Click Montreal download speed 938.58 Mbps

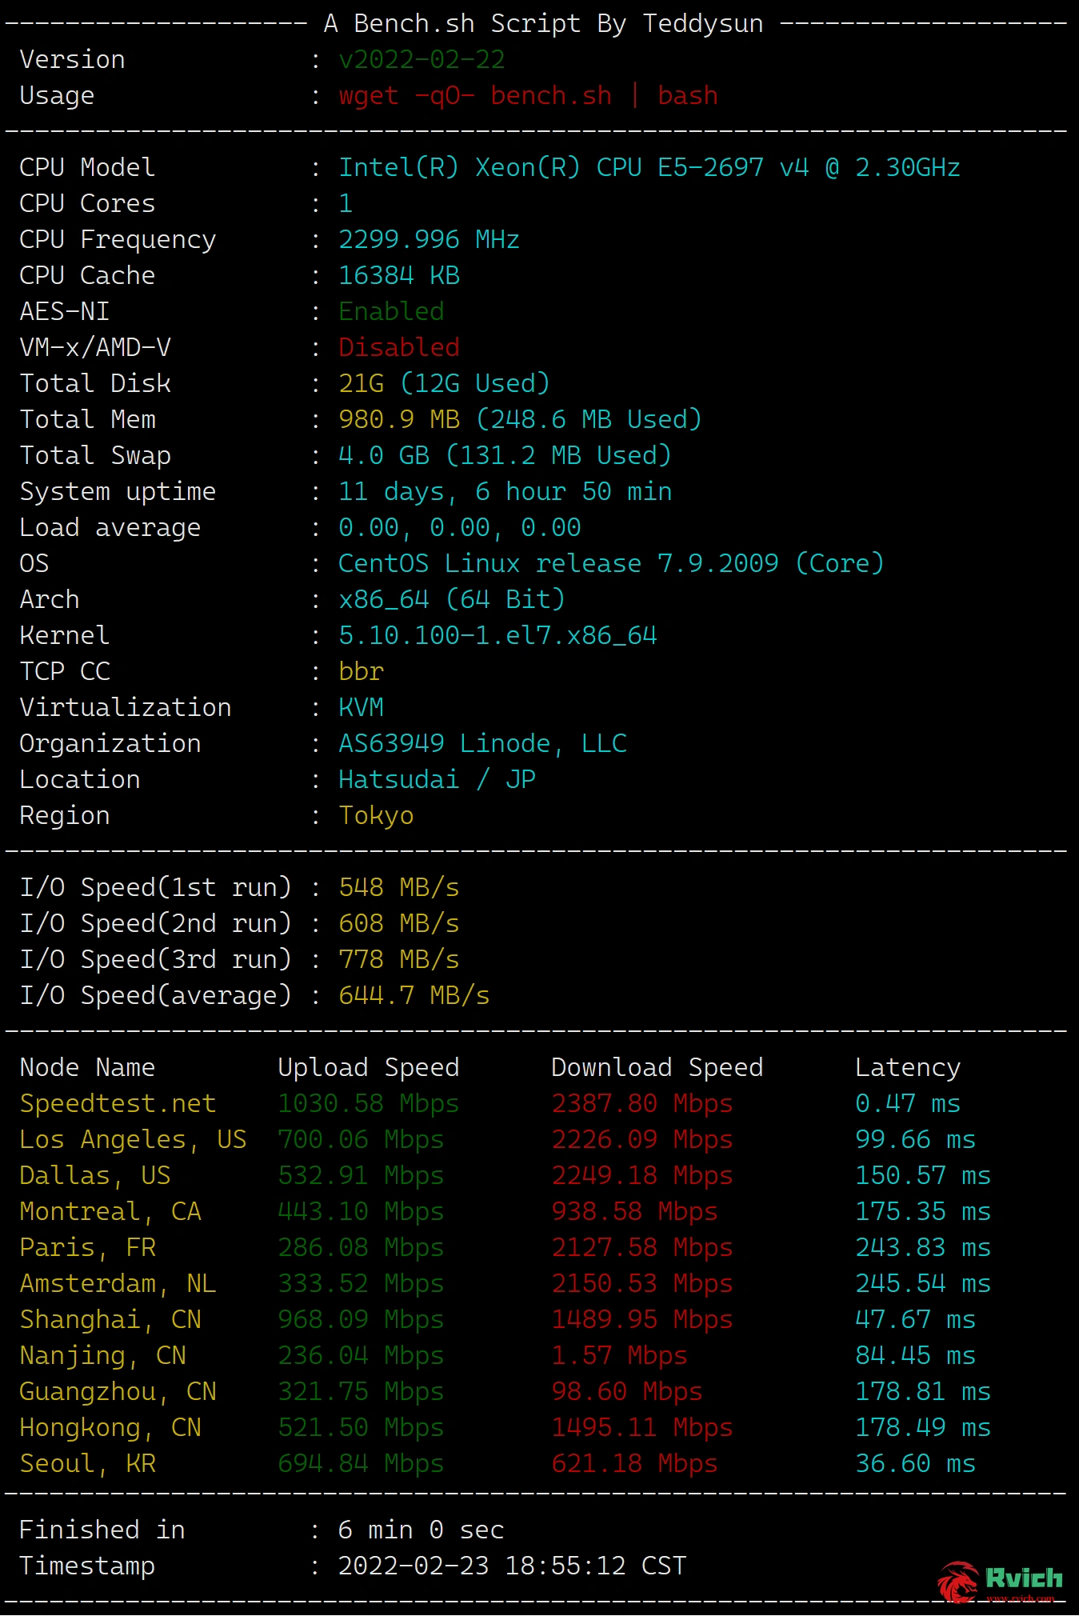[634, 1211]
